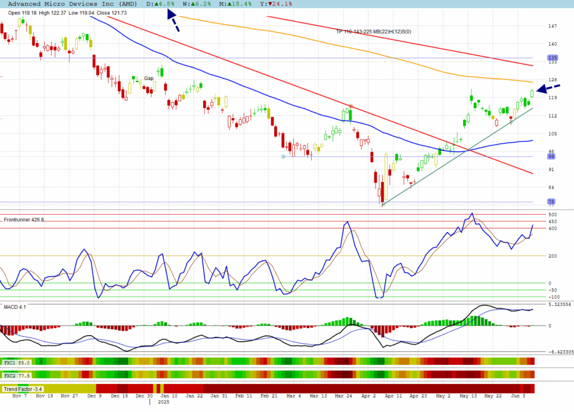
Task: Click the 105 price axis label
Action: 552,133
